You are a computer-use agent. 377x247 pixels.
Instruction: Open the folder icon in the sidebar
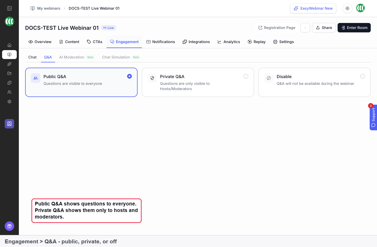point(9,73)
